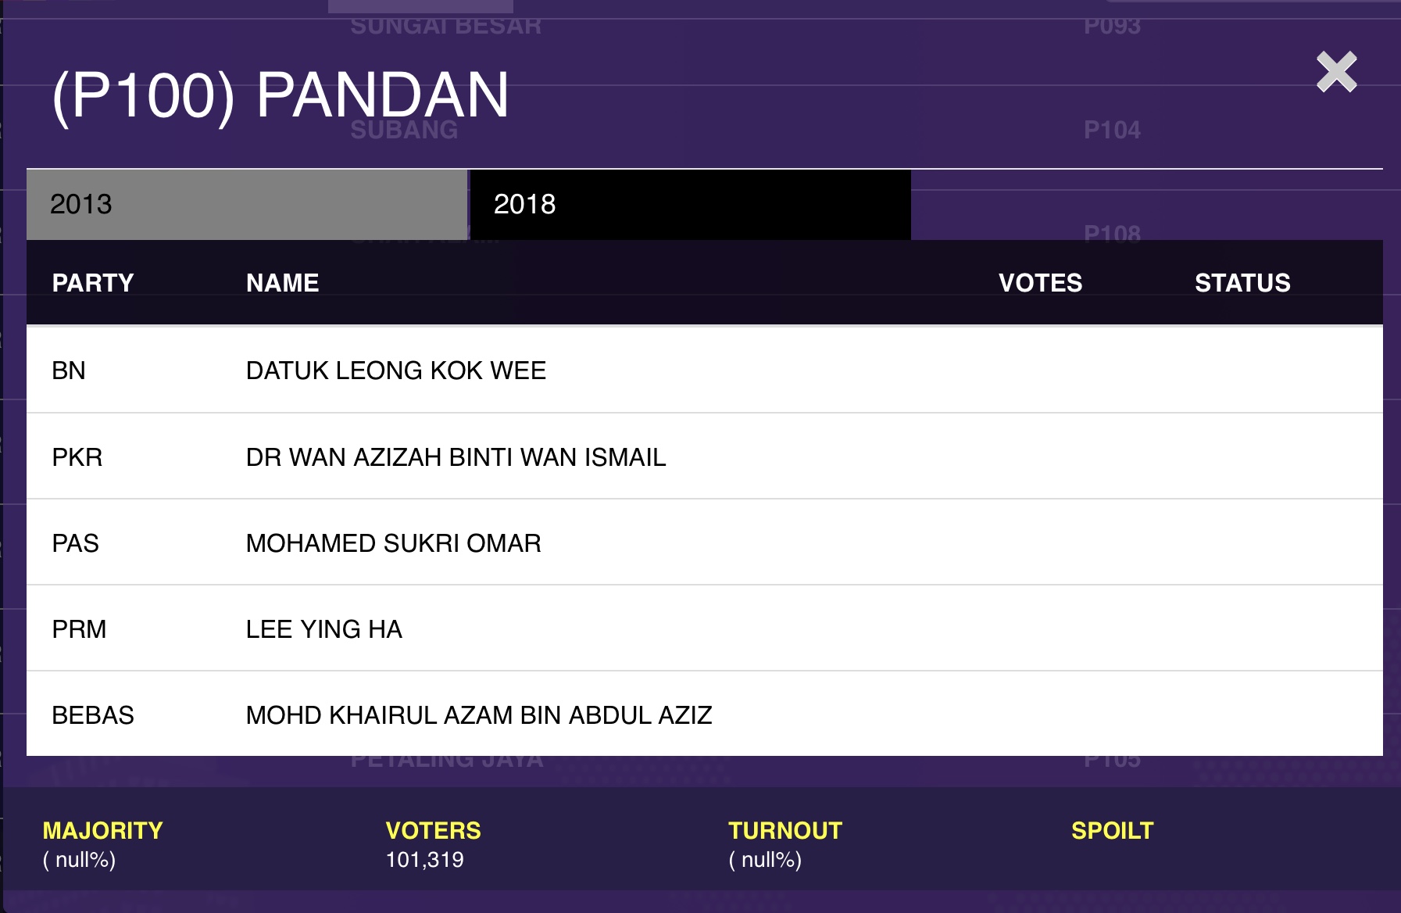Click candidate Mohamed Sukri Omar

[x=393, y=543]
